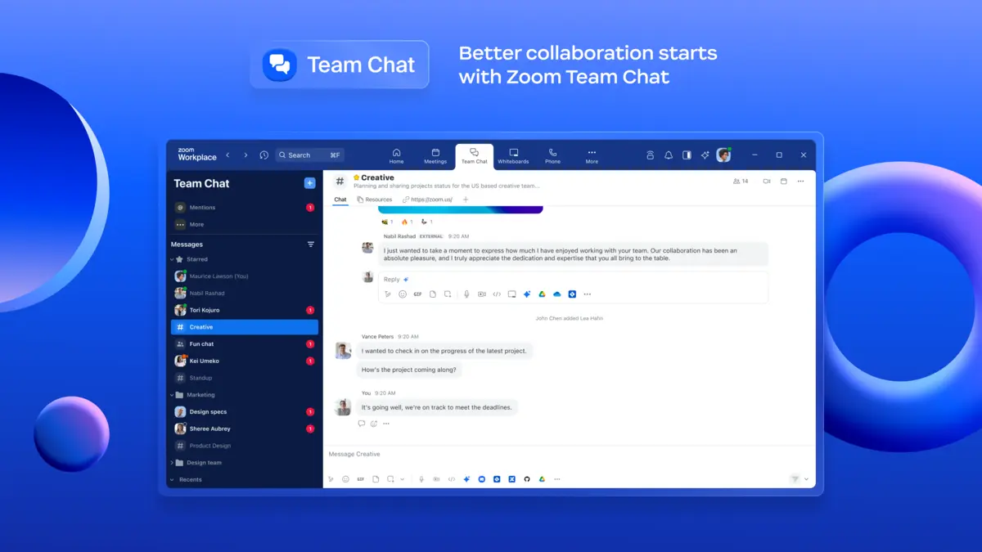The image size is (982, 552).
Task: Toggle the side panel layout icon in top bar
Action: tap(687, 155)
